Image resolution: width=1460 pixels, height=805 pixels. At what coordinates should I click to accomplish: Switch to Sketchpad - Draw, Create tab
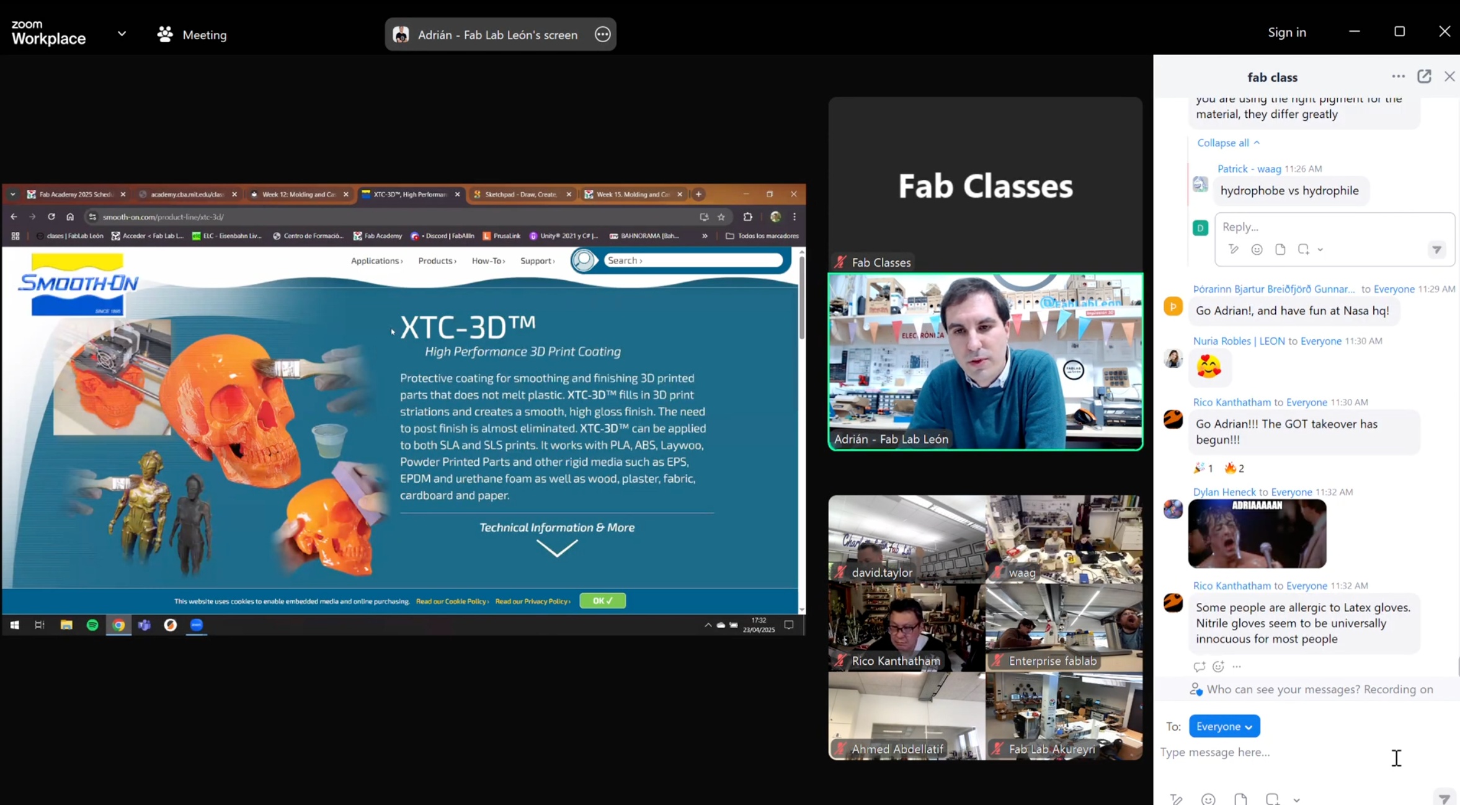pyautogui.click(x=521, y=194)
